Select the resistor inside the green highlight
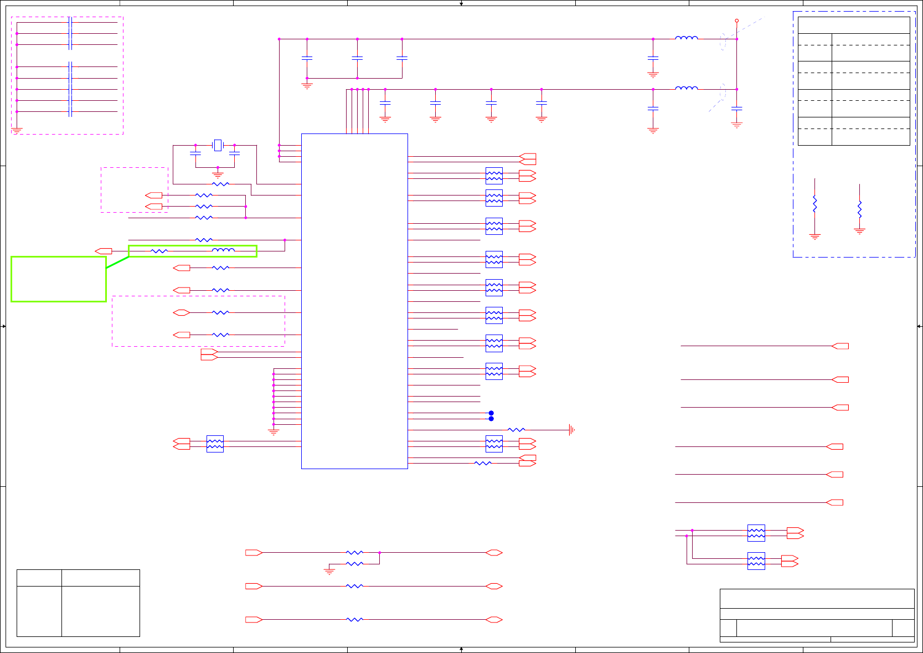The height and width of the screenshot is (653, 923). (159, 251)
